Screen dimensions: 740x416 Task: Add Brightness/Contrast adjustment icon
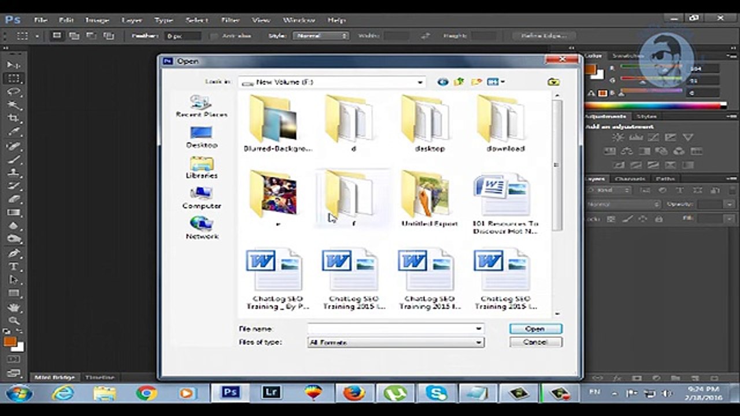pos(619,138)
